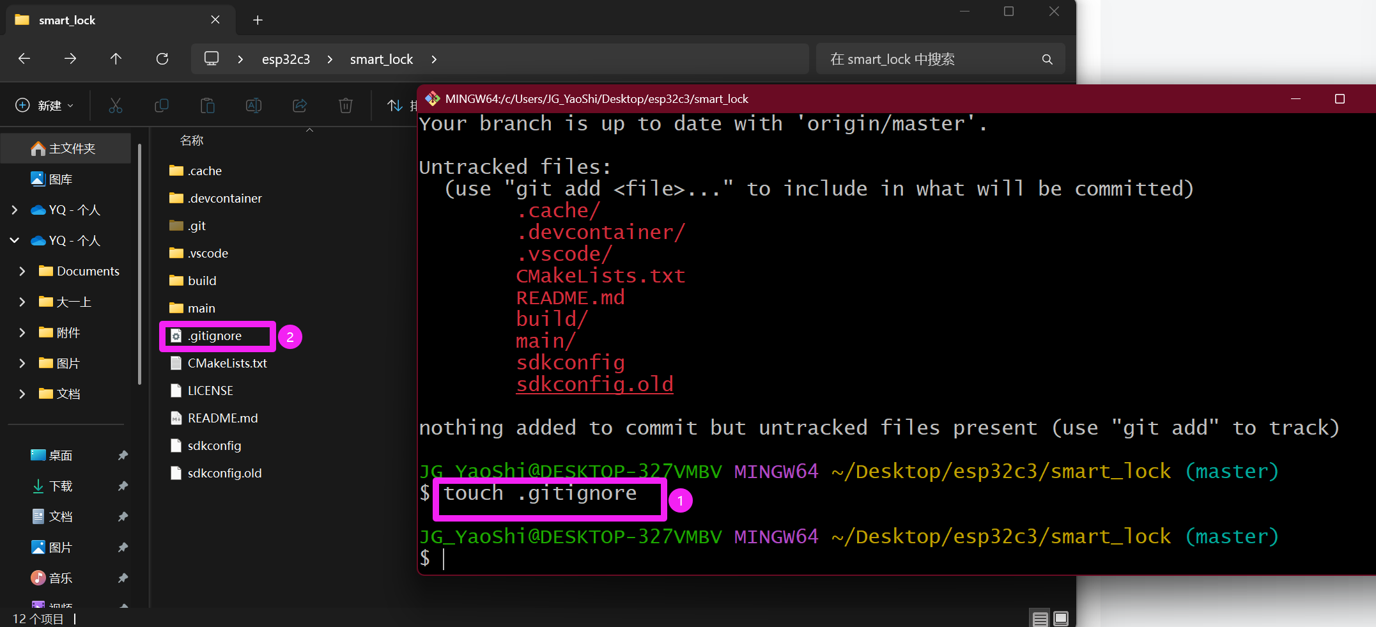Viewport: 1376px width, 627px height.
Task: Switch to large icons view in the status bar
Action: (x=1060, y=618)
